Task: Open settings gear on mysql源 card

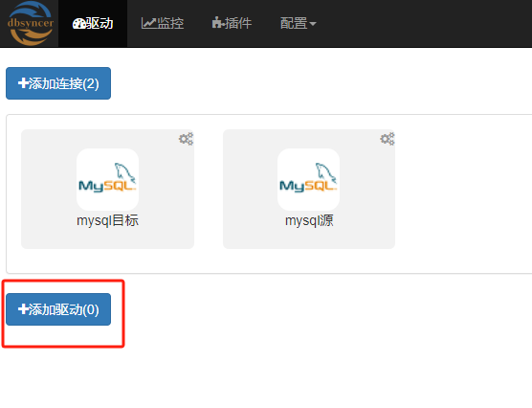Action: [388, 139]
